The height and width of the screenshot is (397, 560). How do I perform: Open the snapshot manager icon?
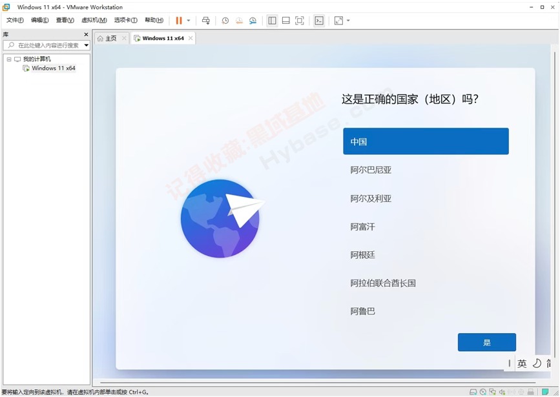(253, 21)
